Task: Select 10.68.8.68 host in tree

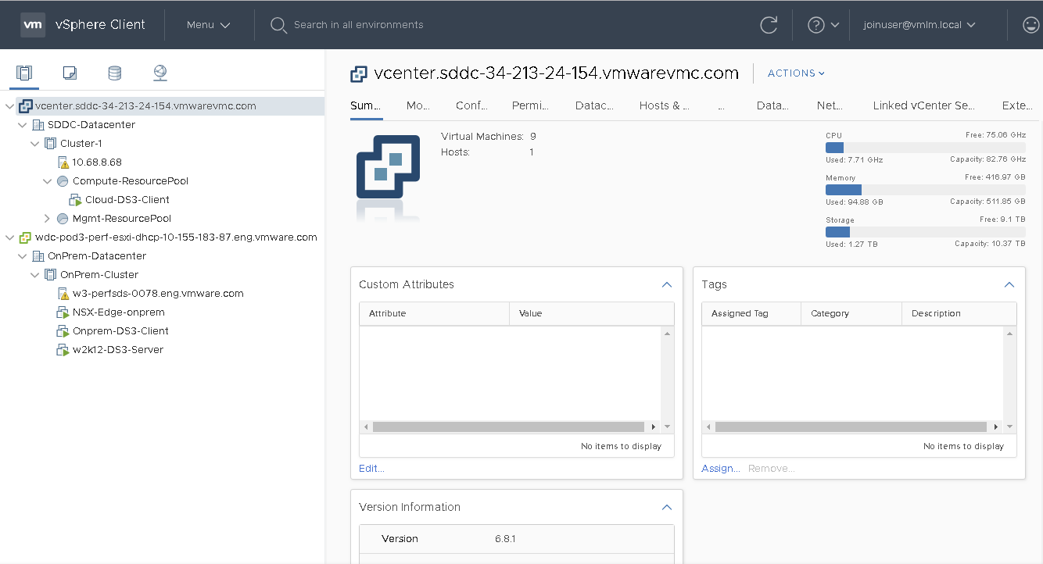Action: coord(97,162)
